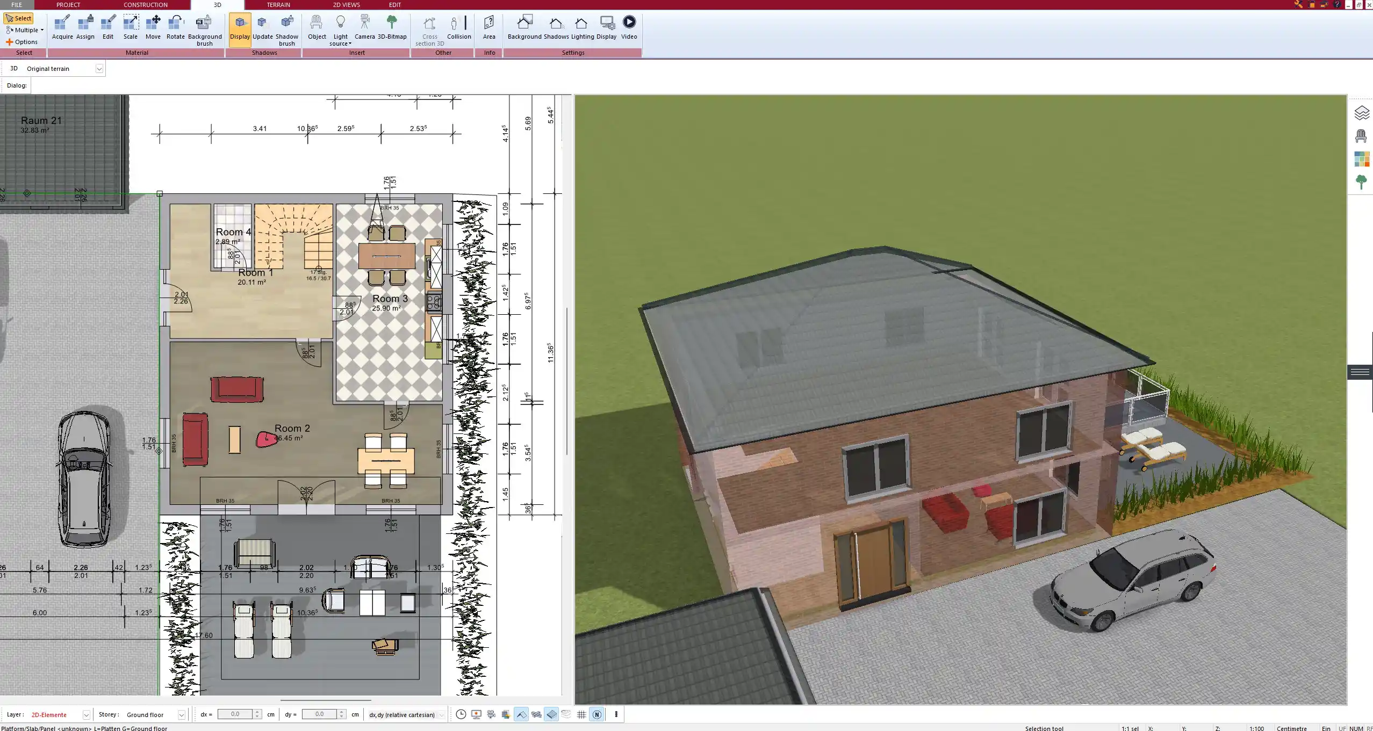Increase the dx value with spinner
This screenshot has width=1373, height=731.
[257, 712]
